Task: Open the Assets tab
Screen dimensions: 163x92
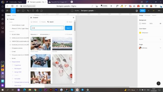Action: click(14, 15)
